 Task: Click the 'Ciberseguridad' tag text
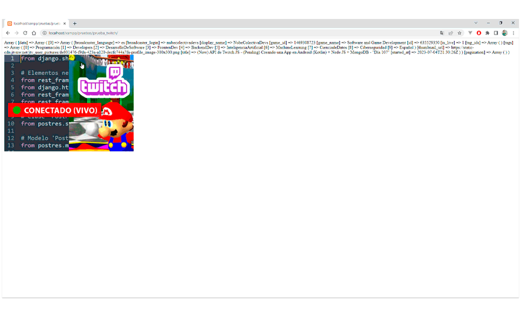point(373,47)
